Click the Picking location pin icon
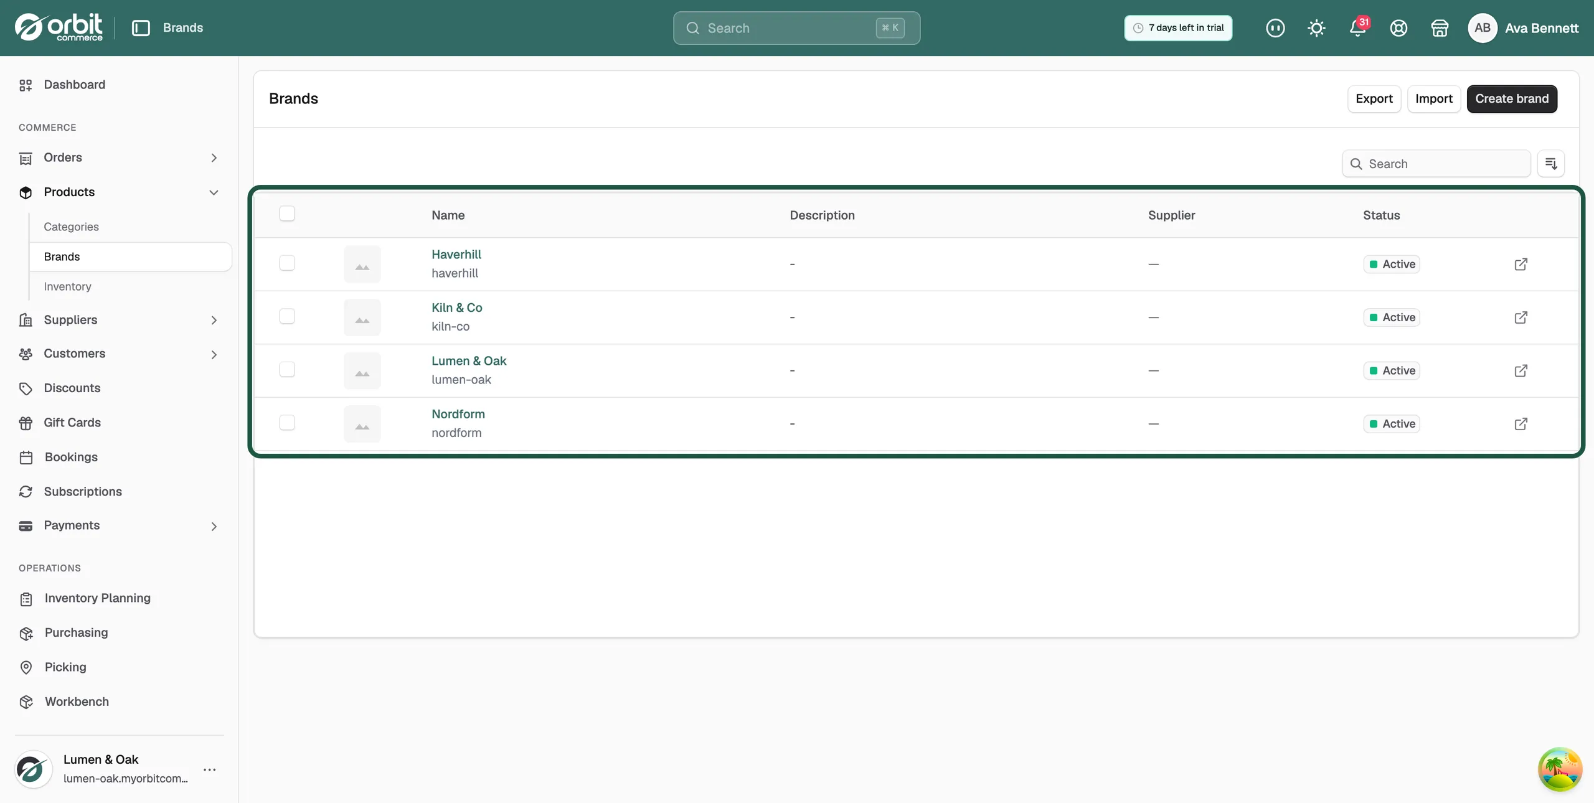Image resolution: width=1594 pixels, height=803 pixels. click(26, 667)
